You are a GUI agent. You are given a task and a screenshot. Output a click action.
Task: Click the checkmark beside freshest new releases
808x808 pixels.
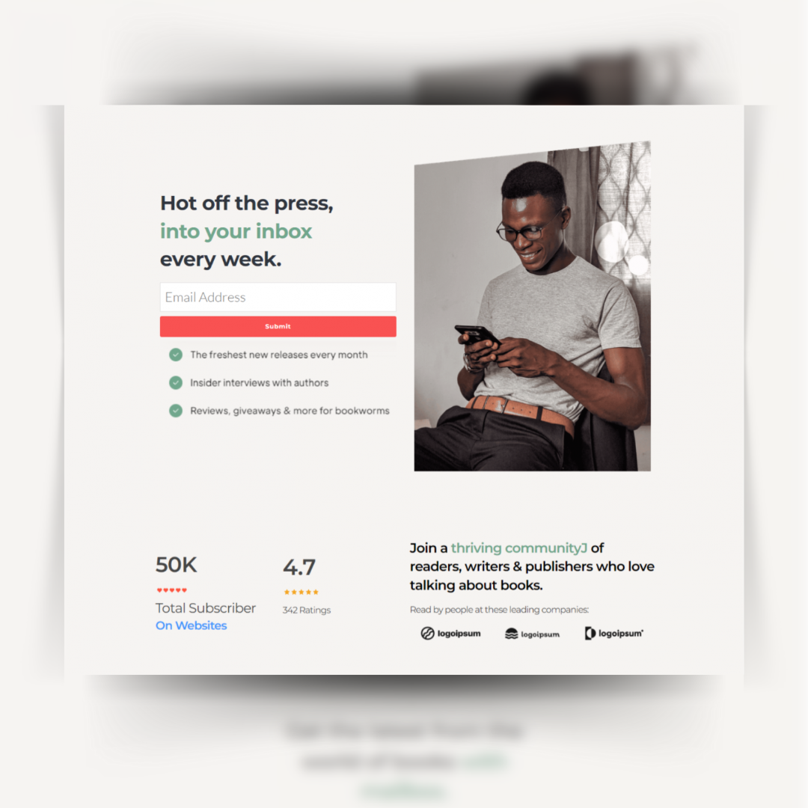(176, 355)
